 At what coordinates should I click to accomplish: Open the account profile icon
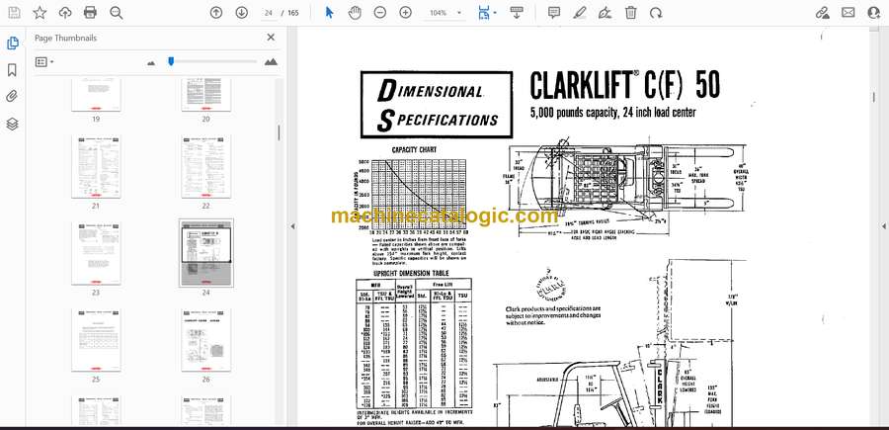coord(874,13)
